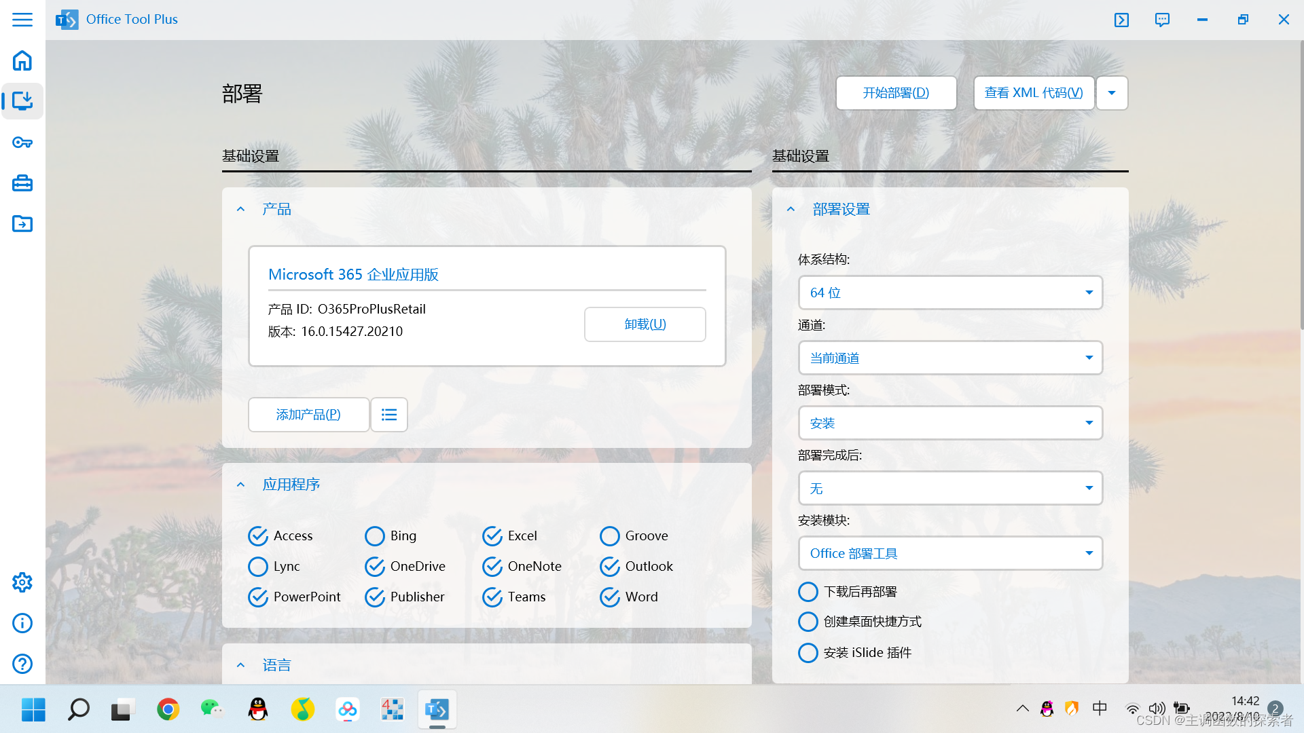Open the 安装模块 Office 部署工具 dropdown
The width and height of the screenshot is (1304, 733).
[950, 553]
